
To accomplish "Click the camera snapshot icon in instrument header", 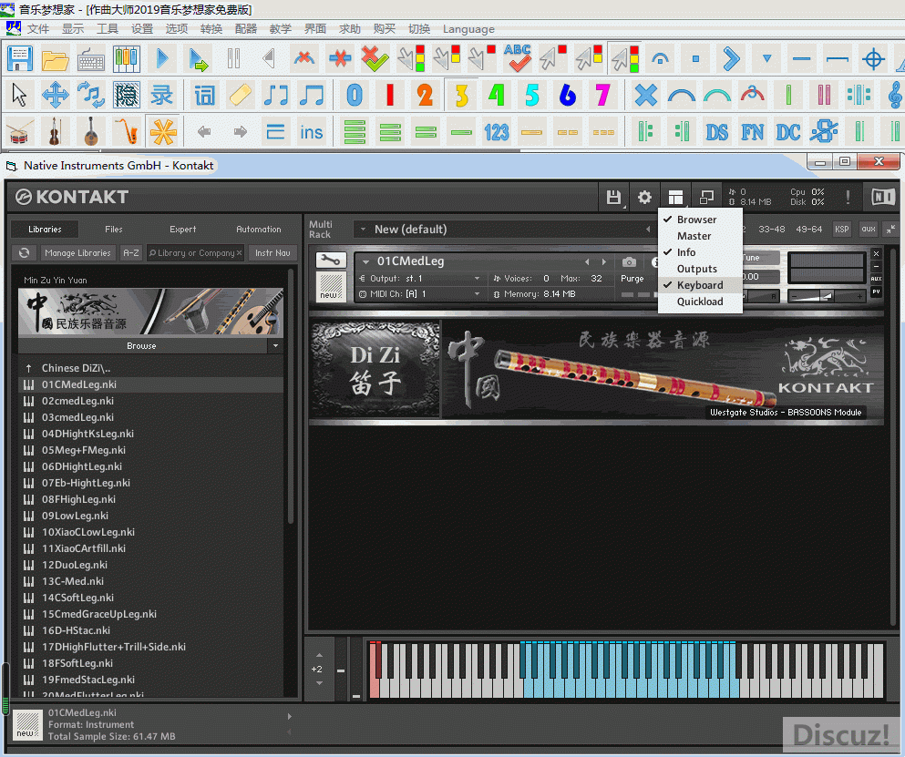I will tap(629, 262).
